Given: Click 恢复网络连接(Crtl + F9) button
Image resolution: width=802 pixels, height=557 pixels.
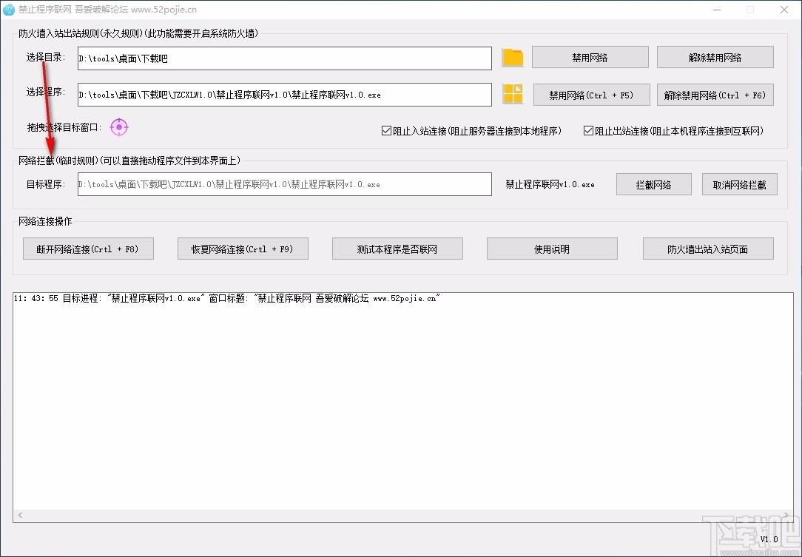Looking at the screenshot, I should [243, 249].
